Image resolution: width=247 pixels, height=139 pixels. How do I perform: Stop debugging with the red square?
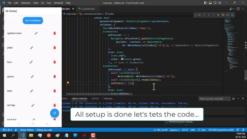228,15
